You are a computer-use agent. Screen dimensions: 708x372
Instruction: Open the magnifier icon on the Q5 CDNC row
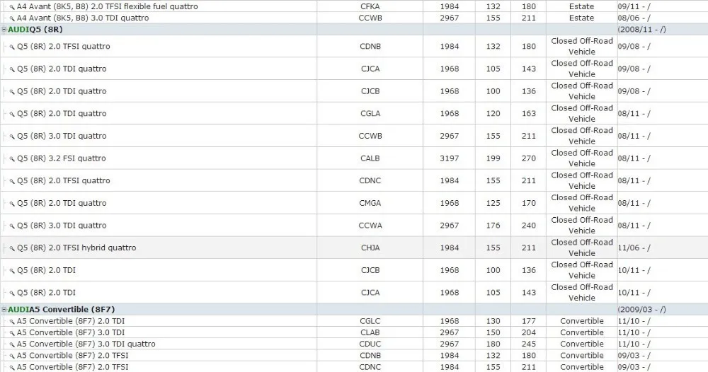pos(12,181)
